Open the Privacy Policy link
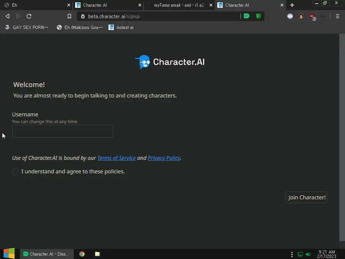Screen dimensions: 345x259 click(x=164, y=158)
